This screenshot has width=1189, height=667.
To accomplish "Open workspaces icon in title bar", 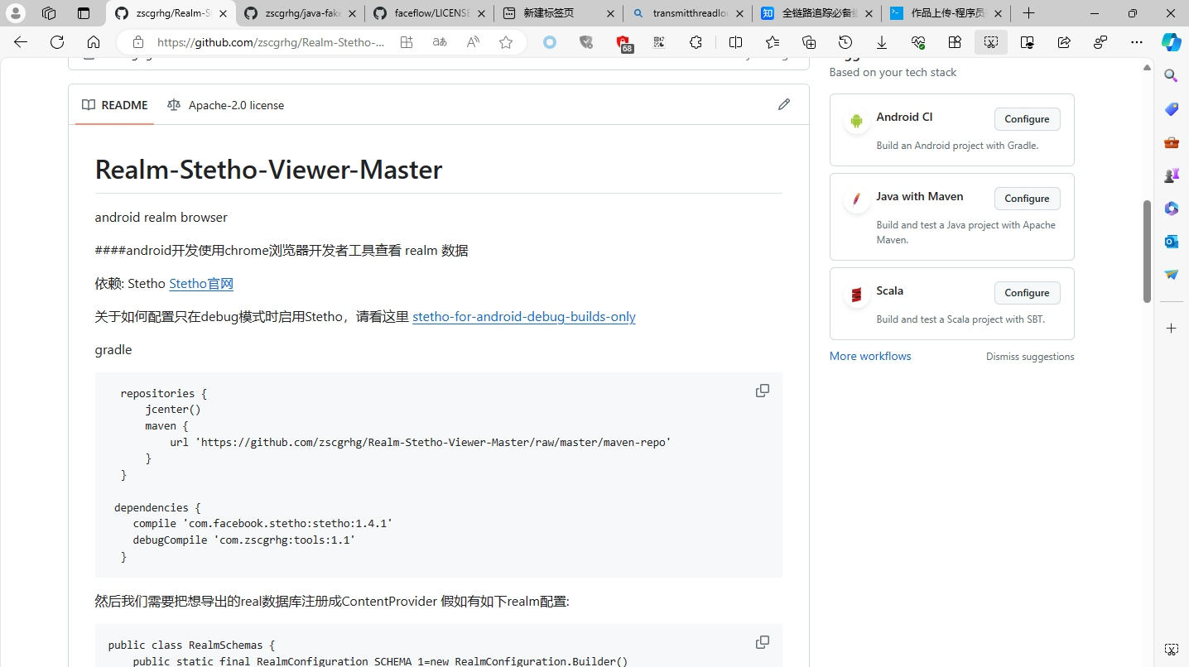I will tap(49, 13).
